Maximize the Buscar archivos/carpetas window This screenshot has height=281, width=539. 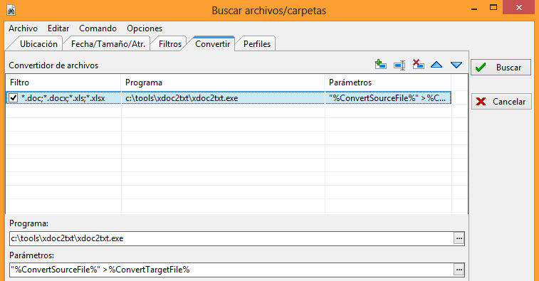[493, 8]
